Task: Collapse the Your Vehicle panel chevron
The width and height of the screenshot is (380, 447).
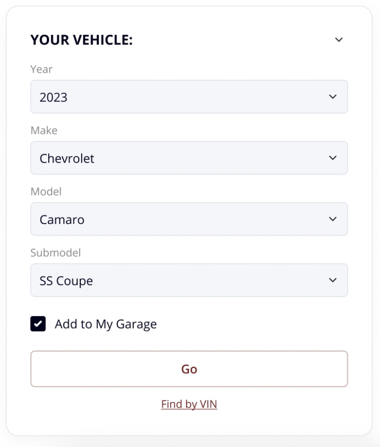Action: pos(339,40)
